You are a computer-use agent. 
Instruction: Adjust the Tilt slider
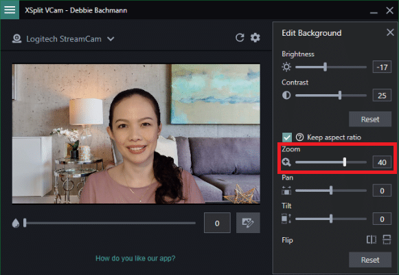point(331,219)
